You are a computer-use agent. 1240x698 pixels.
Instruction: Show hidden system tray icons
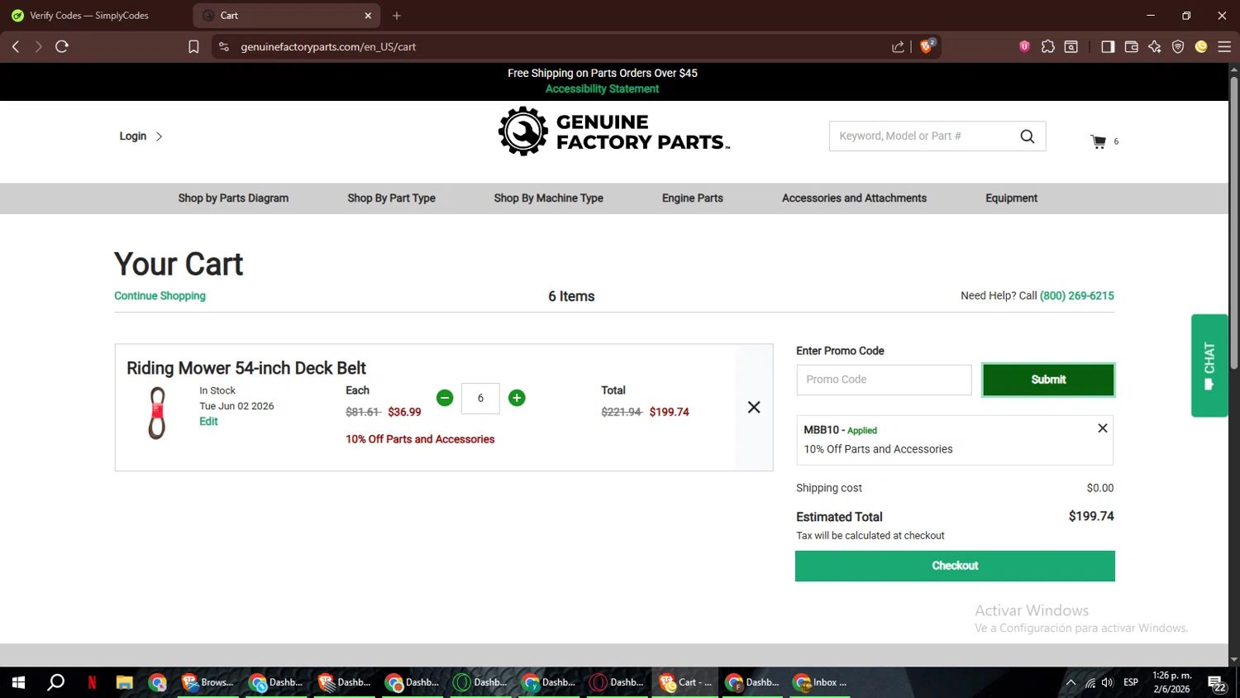coord(1071,682)
